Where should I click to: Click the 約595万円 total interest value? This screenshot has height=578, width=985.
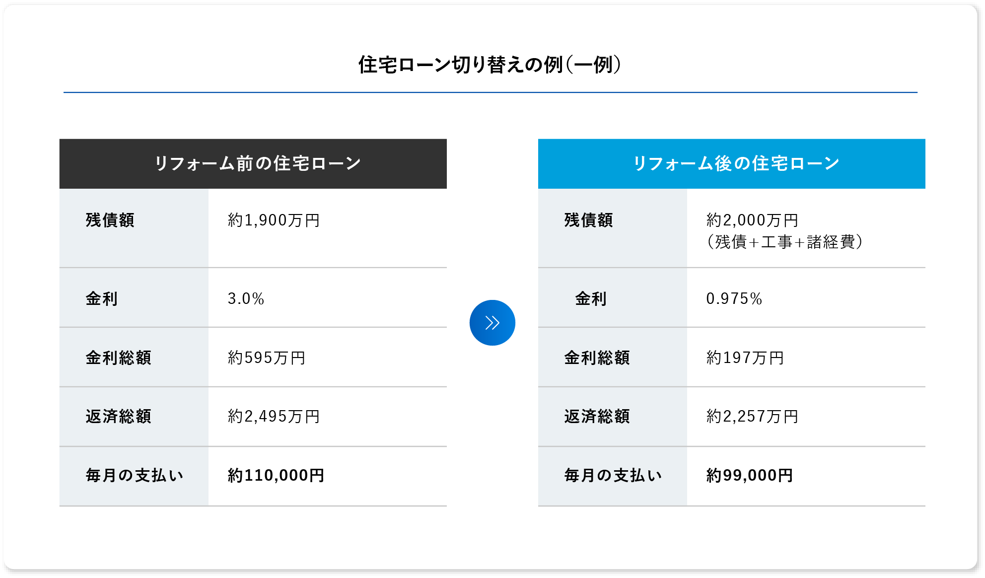click(x=267, y=358)
